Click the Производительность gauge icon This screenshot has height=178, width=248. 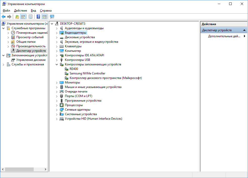(13, 46)
